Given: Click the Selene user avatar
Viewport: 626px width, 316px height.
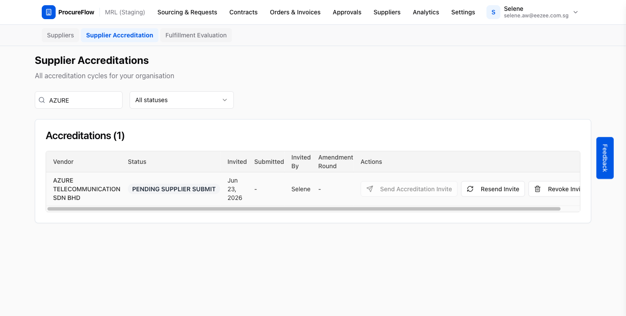Looking at the screenshot, I should [x=493, y=12].
